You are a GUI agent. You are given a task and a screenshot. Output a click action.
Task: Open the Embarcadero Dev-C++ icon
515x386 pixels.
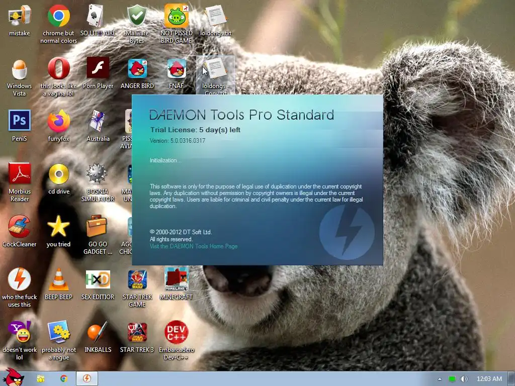point(177,332)
